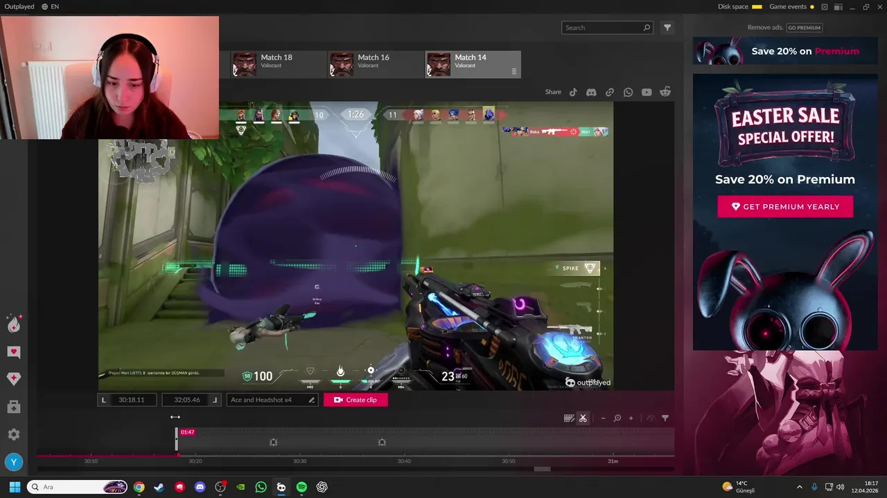Click the search magnifier icon
The image size is (887, 498).
point(647,28)
